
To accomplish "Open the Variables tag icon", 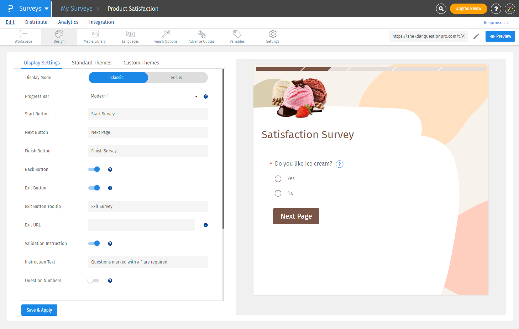I will click(237, 36).
